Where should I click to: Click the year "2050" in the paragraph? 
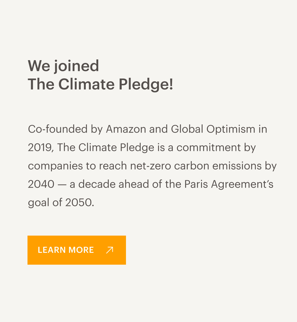[x=78, y=203]
